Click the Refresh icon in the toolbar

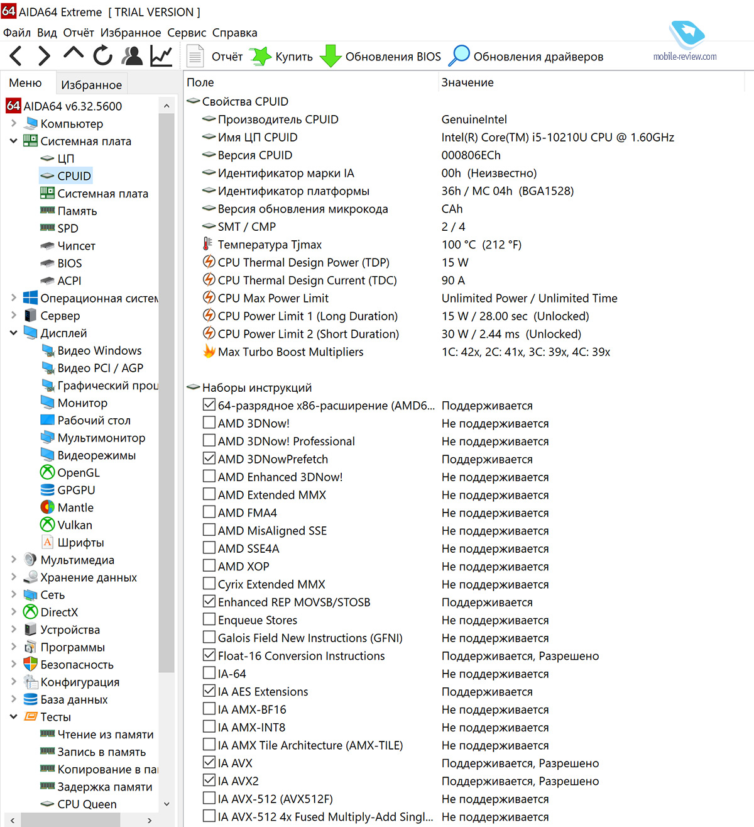click(x=103, y=56)
